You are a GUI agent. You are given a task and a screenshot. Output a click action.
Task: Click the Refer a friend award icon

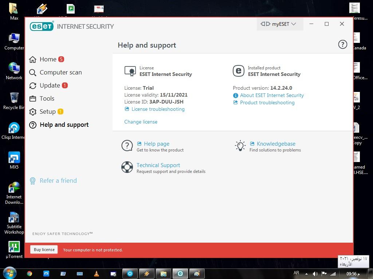32,181
